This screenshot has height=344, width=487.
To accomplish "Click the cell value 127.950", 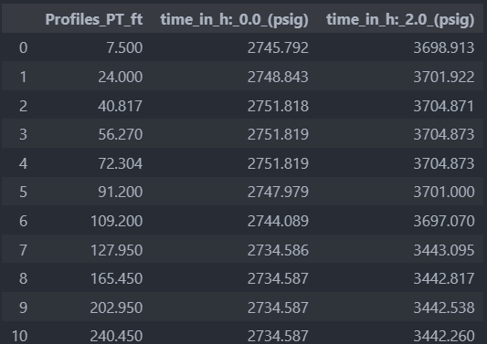I will 117,250.
